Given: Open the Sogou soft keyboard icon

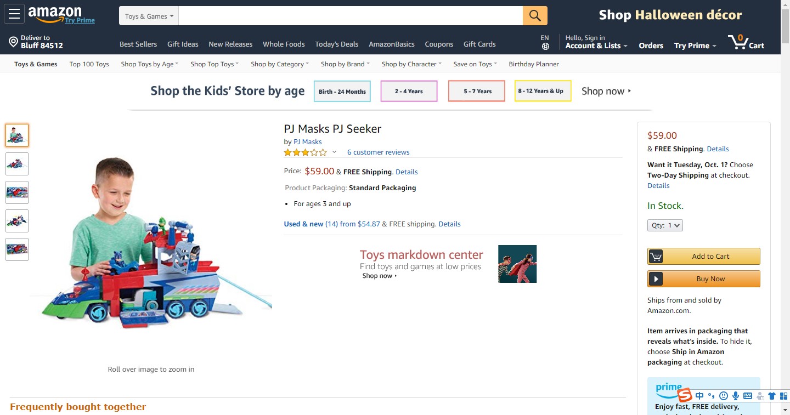Looking at the screenshot, I should (x=748, y=396).
